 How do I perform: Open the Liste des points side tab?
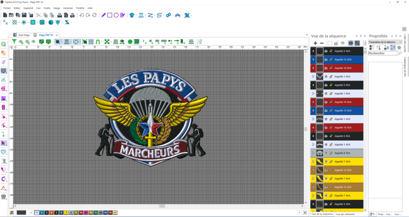coord(405,43)
